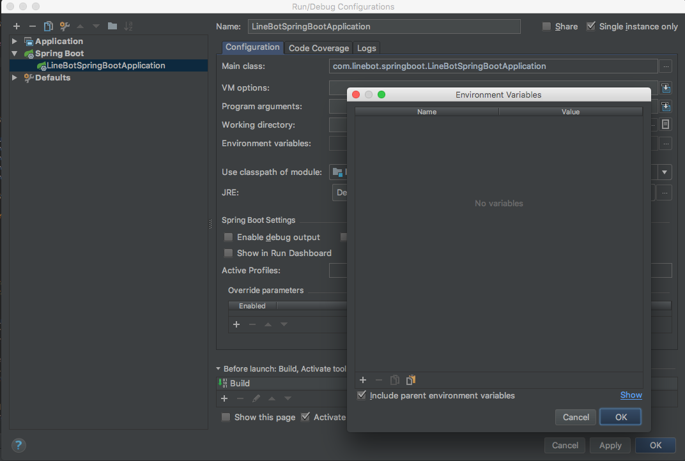Screen dimensions: 685x461
Task: Toggle the Share checkbox
Action: point(546,27)
